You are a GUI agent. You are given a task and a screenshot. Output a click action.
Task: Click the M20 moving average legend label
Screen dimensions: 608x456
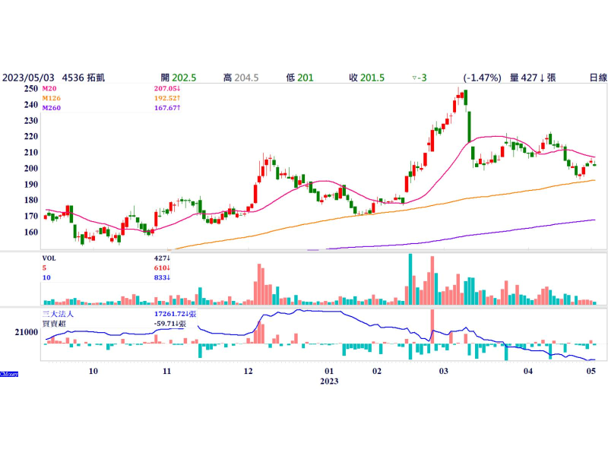coord(51,89)
